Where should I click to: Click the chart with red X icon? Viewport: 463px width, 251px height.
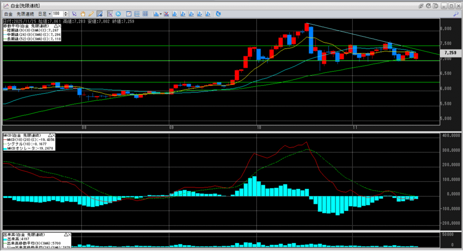pyautogui.click(x=166, y=14)
